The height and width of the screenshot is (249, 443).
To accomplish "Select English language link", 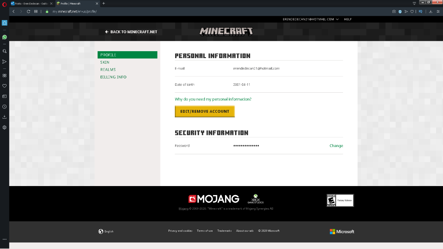I will (109, 231).
